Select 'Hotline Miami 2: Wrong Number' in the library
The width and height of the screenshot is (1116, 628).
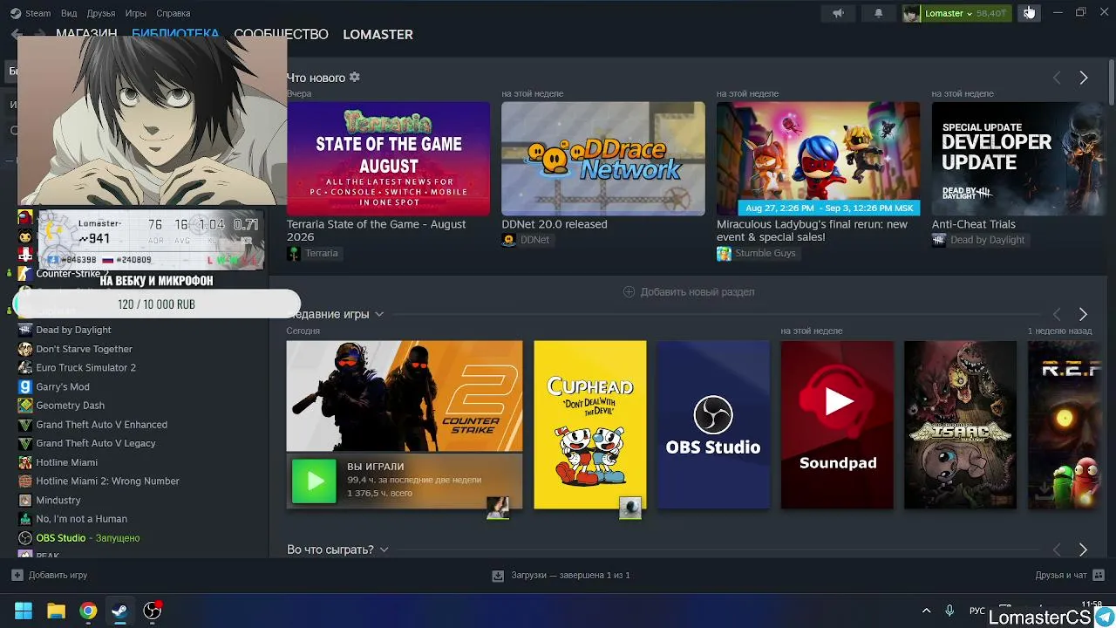coord(107,481)
